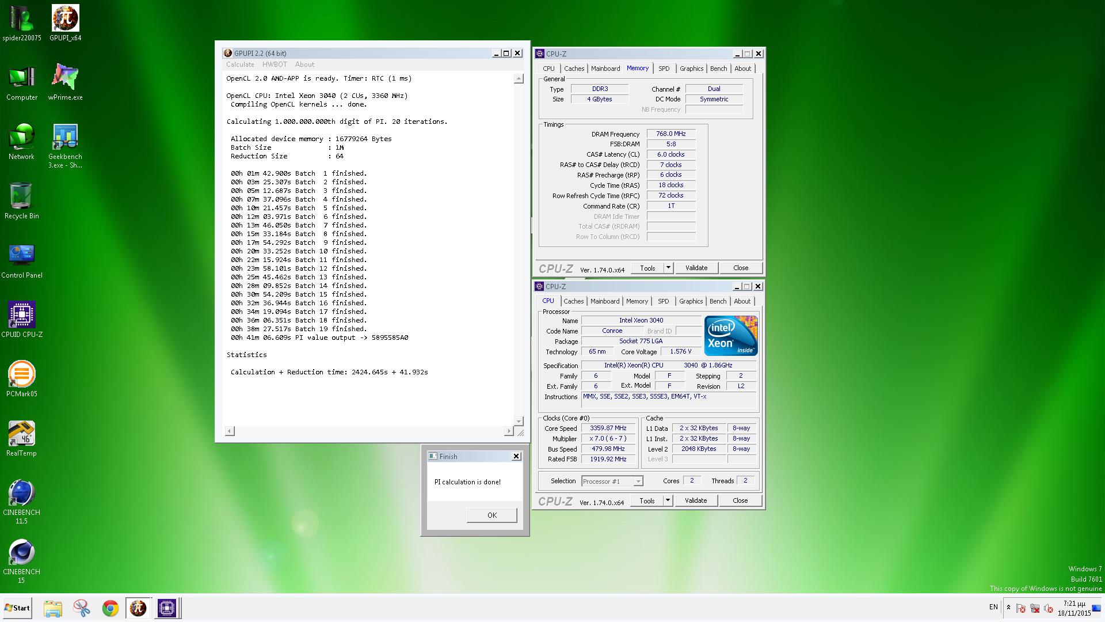Launch CINEBENCH 15 shortcut
The width and height of the screenshot is (1105, 622).
(x=22, y=562)
